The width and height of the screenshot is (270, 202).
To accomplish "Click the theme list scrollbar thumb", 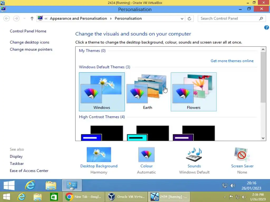I will [263, 77].
